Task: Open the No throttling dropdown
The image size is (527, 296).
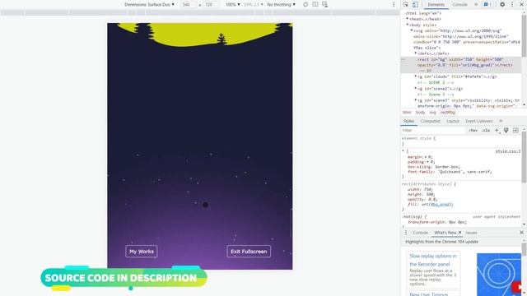Action: click(282, 5)
